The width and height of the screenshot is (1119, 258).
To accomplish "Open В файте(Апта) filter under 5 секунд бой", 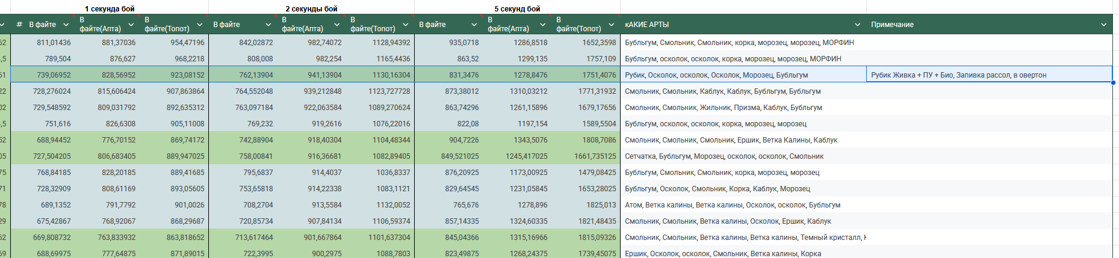I will [543, 25].
